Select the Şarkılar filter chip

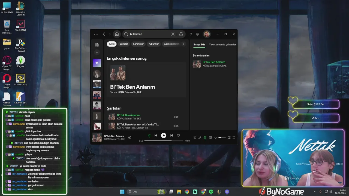124,44
